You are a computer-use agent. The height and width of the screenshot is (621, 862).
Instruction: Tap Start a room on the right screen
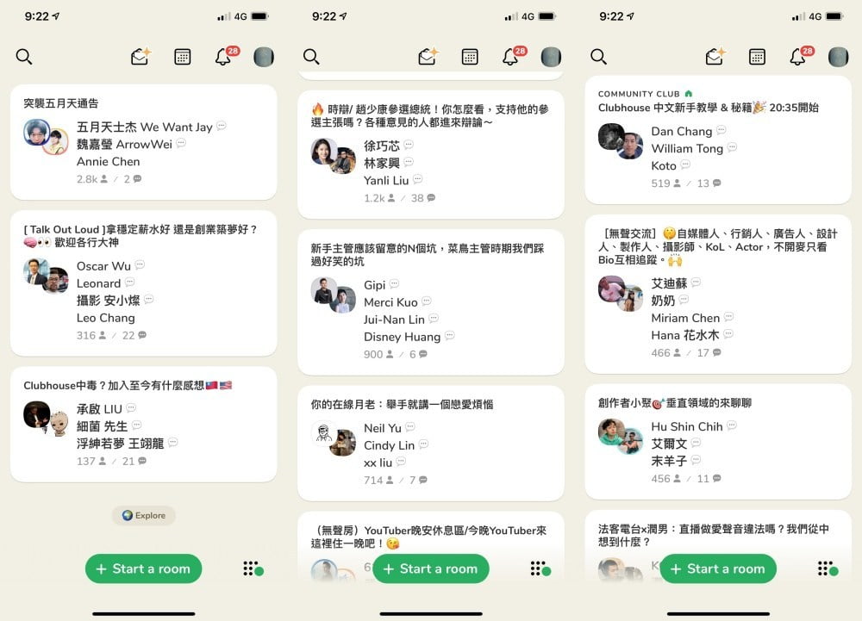(x=718, y=568)
